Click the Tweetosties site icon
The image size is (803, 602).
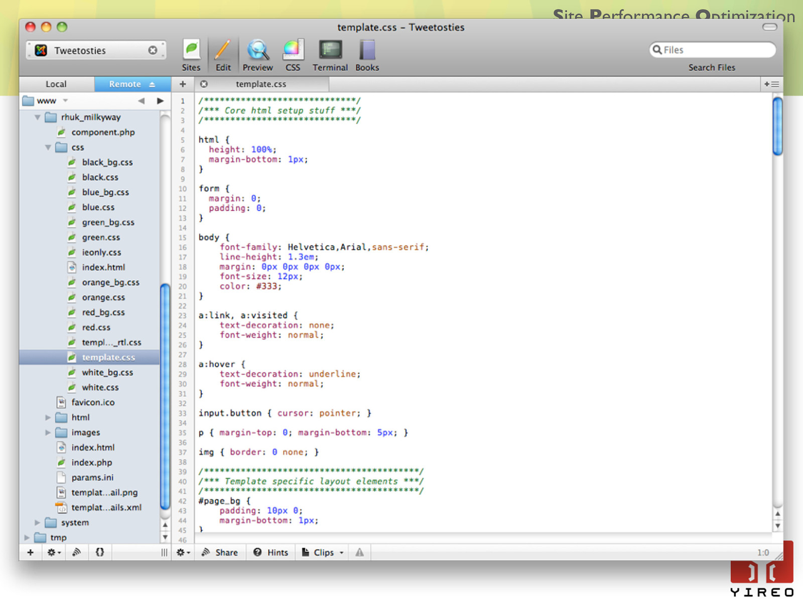(x=41, y=50)
